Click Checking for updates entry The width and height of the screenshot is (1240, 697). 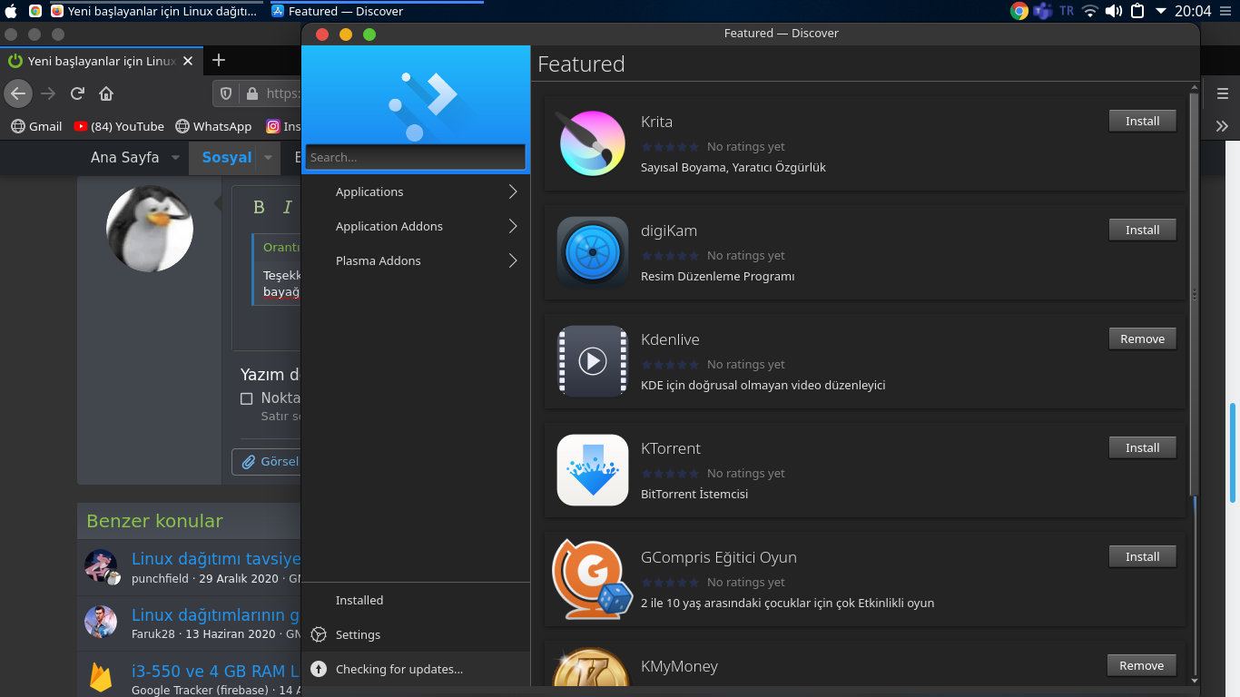point(416,669)
